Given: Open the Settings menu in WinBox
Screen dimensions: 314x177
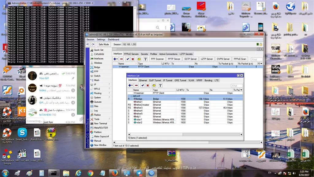Looking at the screenshot, I should click(101, 40).
